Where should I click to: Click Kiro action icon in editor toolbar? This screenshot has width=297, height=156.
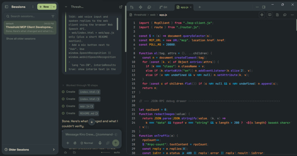pos(262,15)
